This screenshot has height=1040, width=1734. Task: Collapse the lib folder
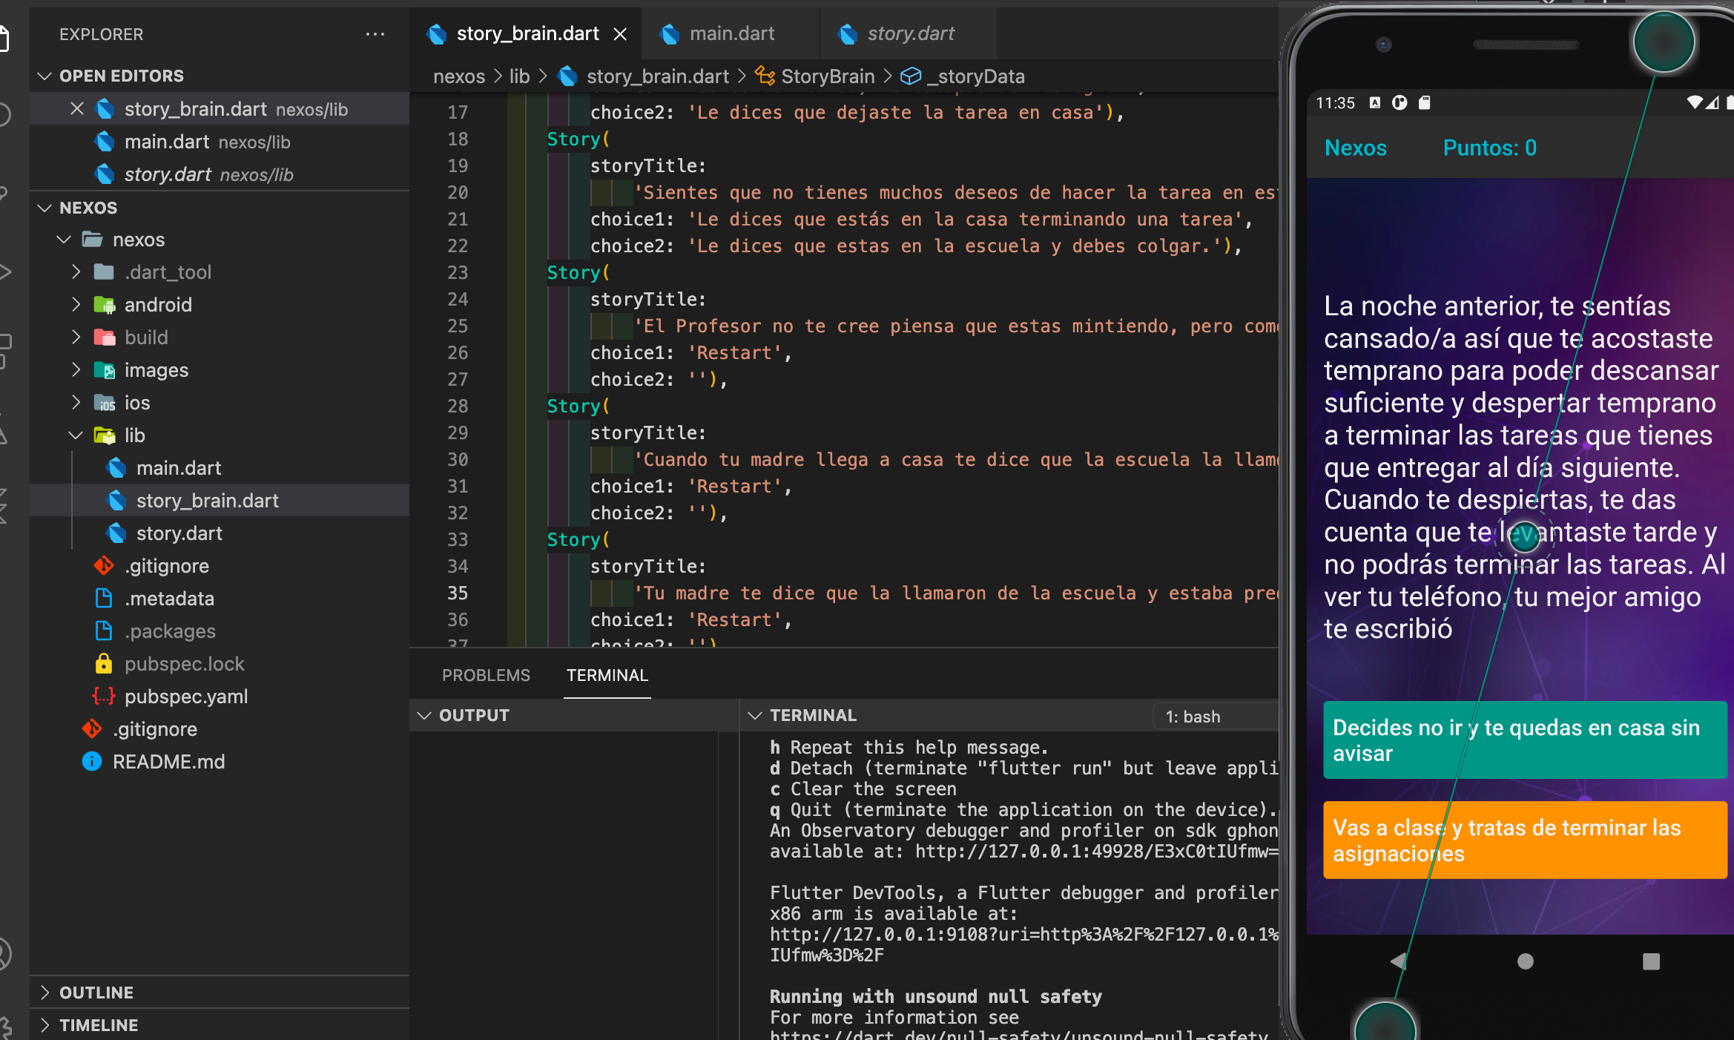pos(76,435)
